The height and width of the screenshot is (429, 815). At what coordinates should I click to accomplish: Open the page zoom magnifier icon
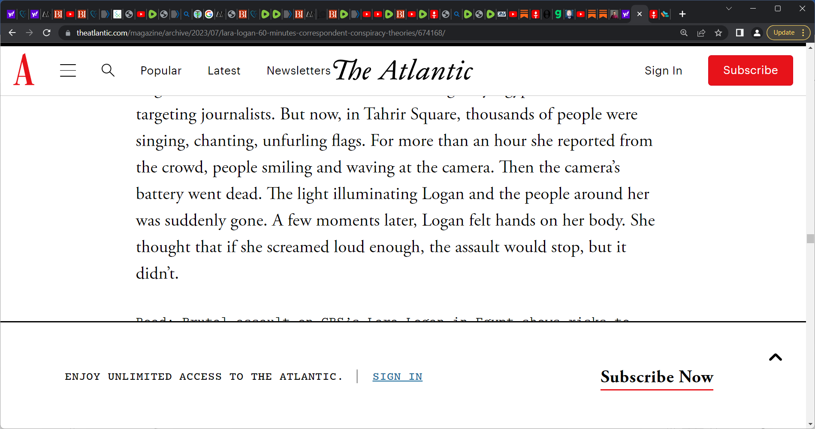pos(684,33)
